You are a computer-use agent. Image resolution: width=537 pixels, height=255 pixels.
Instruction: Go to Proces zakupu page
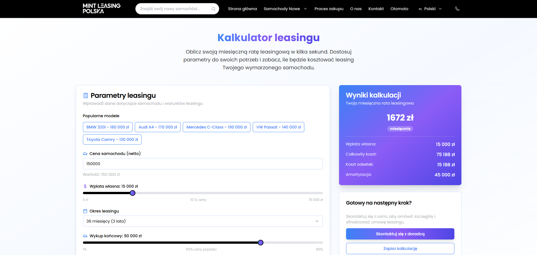329,9
